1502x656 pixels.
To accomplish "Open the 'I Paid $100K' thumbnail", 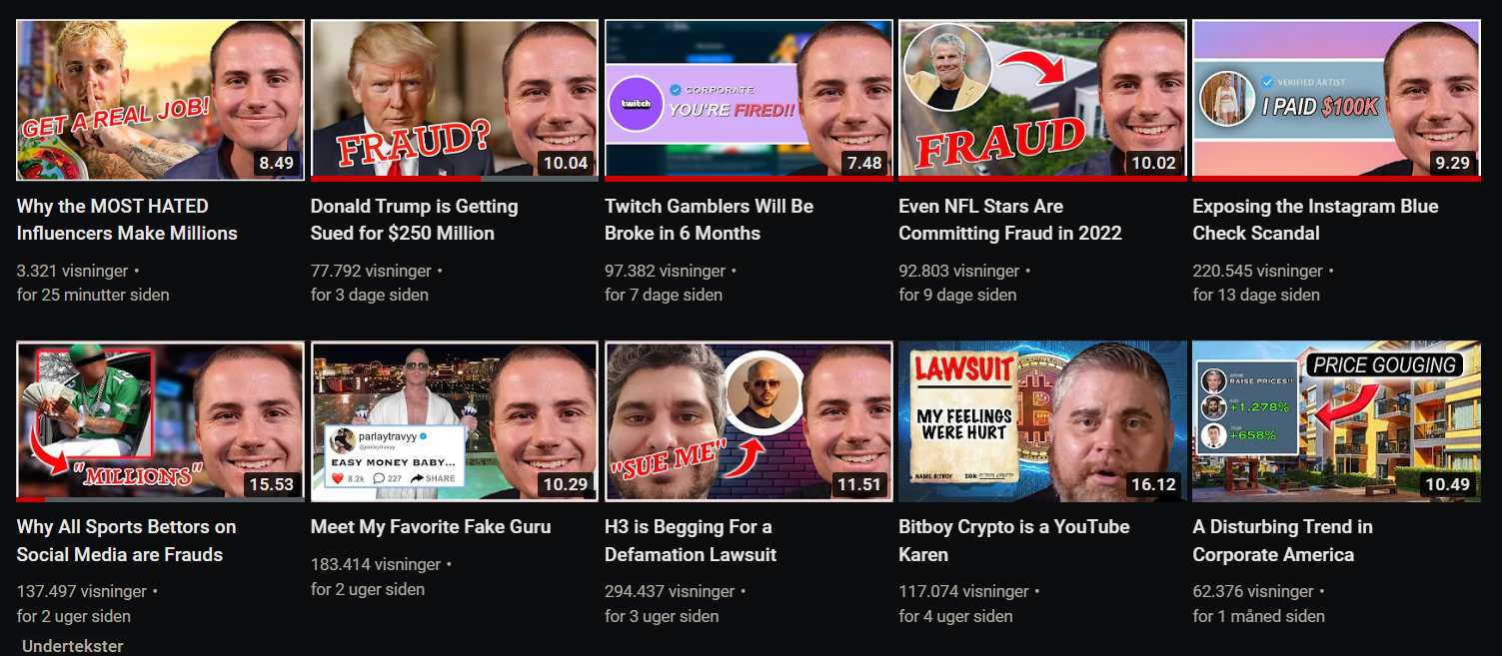I will tap(1336, 100).
